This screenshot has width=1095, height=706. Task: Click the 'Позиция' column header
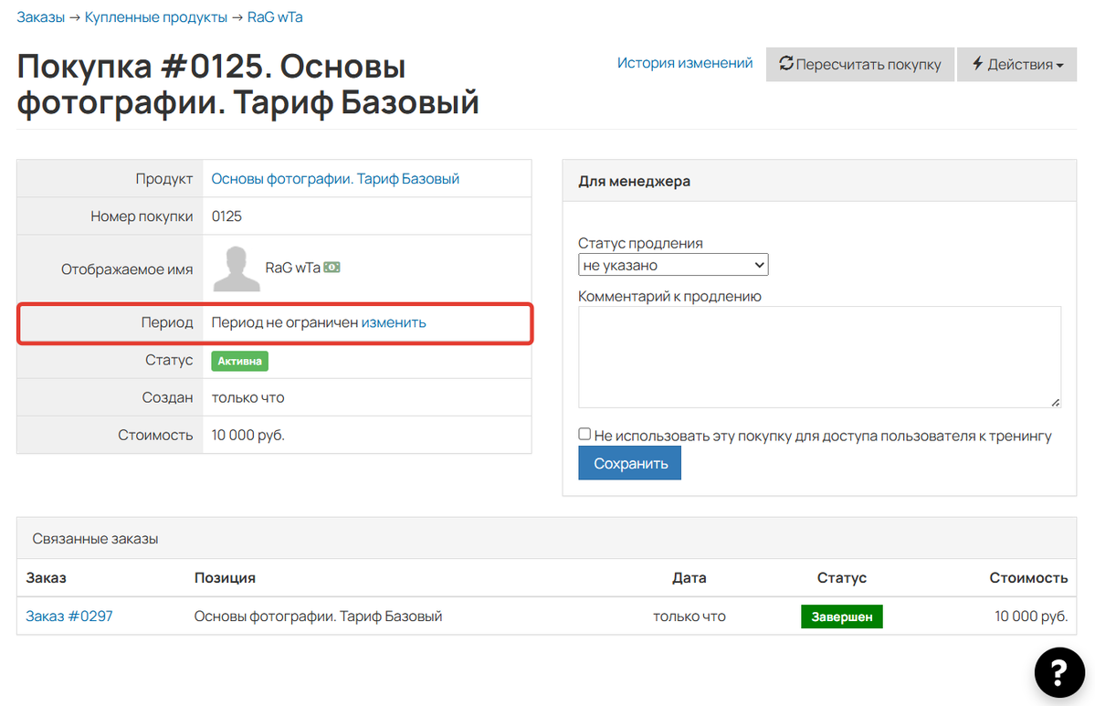pyautogui.click(x=225, y=577)
